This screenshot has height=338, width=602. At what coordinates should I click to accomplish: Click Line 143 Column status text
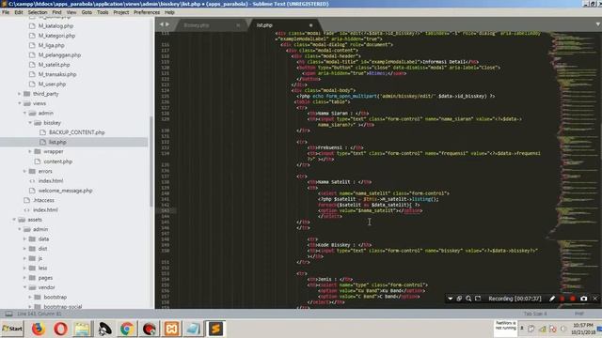click(40, 314)
